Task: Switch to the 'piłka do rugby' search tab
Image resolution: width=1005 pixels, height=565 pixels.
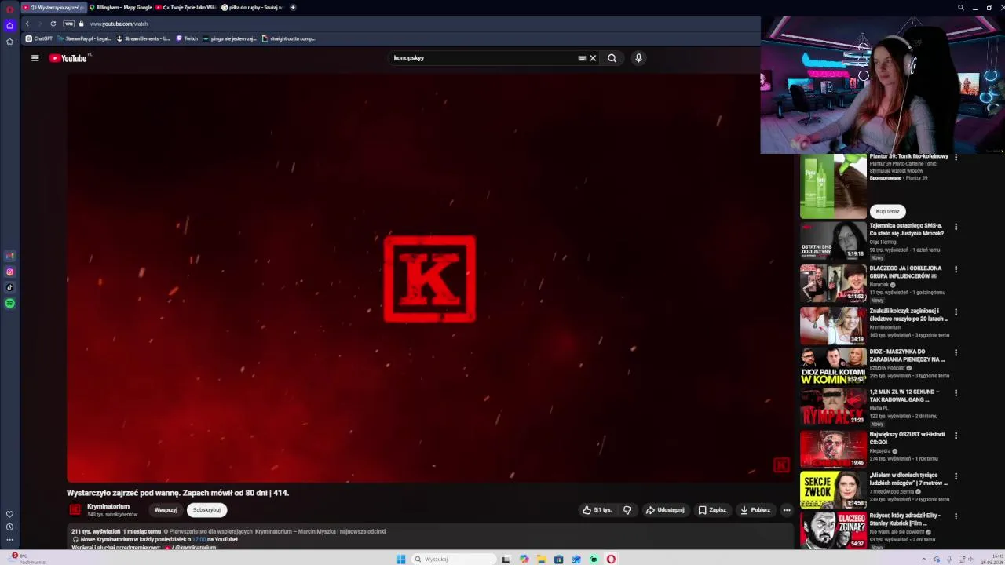Action: click(x=251, y=7)
